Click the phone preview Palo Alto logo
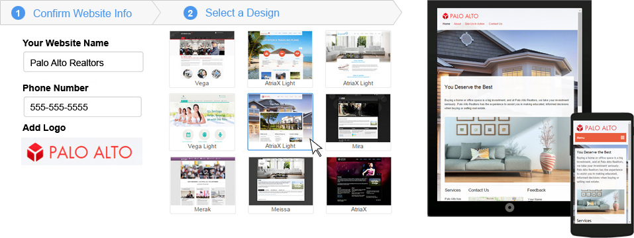The height and width of the screenshot is (238, 634). click(x=596, y=128)
